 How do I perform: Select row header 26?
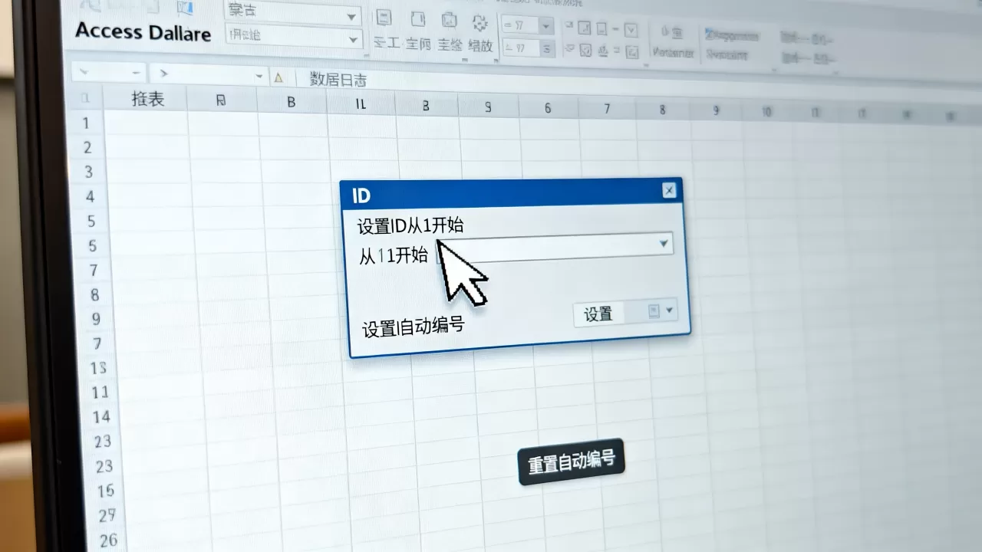109,540
